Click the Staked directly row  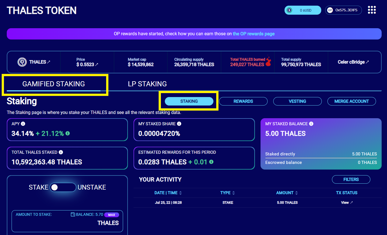[x=321, y=154]
